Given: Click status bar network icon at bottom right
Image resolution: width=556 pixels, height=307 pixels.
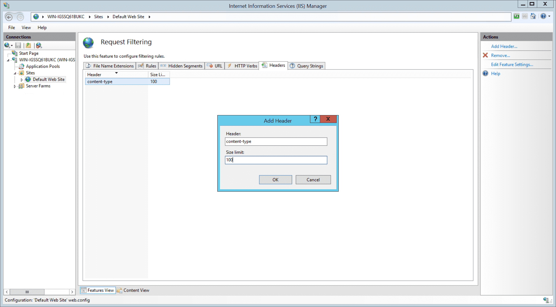Looking at the screenshot, I should (546, 300).
